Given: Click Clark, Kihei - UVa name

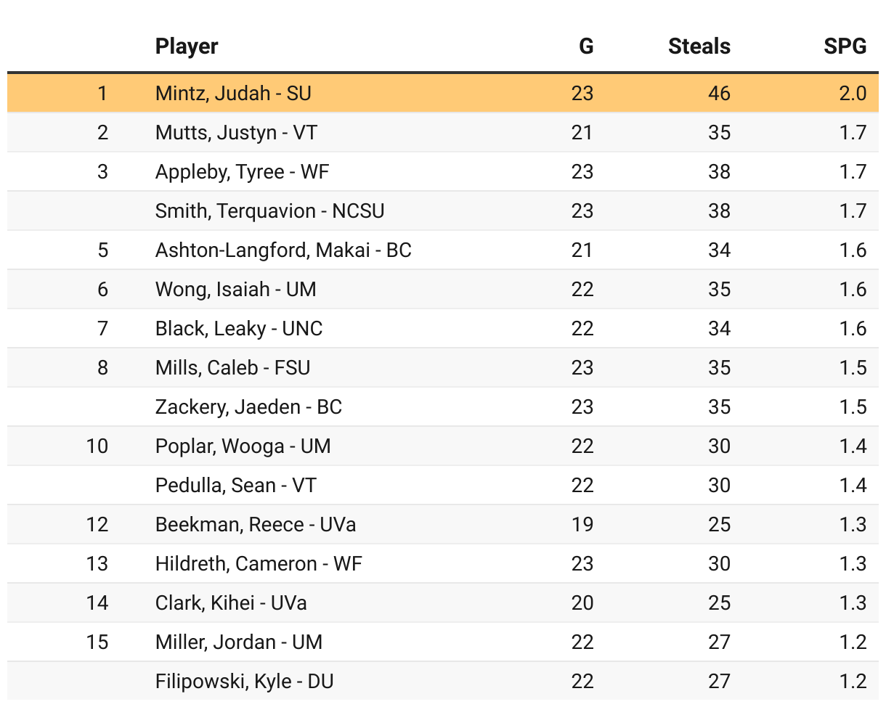Looking at the screenshot, I should coord(230,602).
